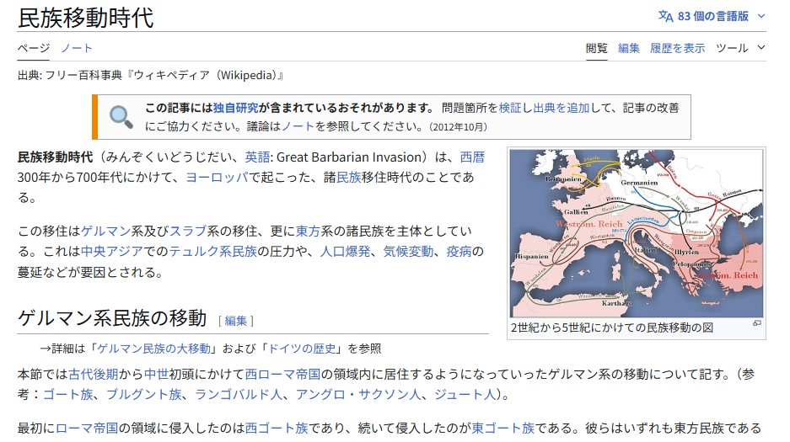Open the 中央アジア link

(x=112, y=251)
